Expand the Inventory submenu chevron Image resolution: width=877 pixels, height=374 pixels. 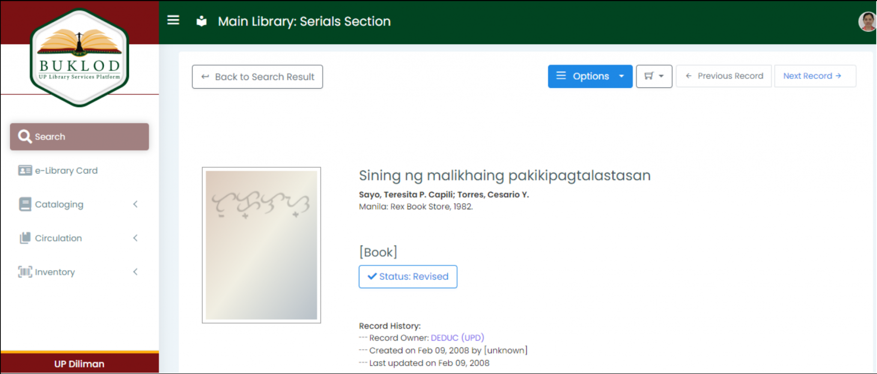click(135, 272)
